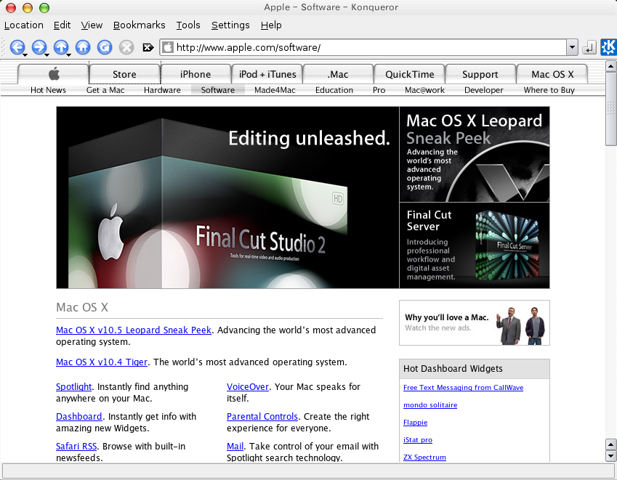Screen dimensions: 617x480
Task: Click the Go button beside the URL bar
Action: pyautogui.click(x=589, y=48)
